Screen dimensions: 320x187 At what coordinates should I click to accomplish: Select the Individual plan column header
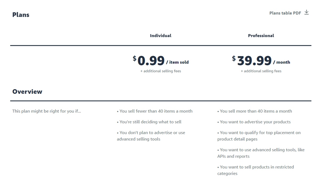pos(161,36)
